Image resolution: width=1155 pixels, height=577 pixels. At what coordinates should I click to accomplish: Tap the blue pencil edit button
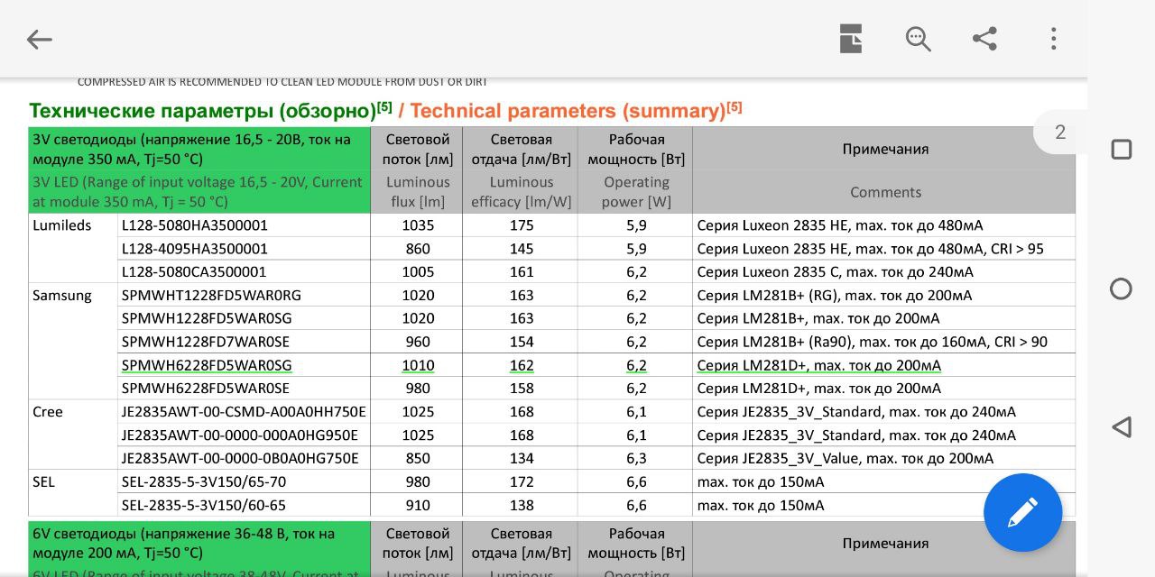[1022, 512]
